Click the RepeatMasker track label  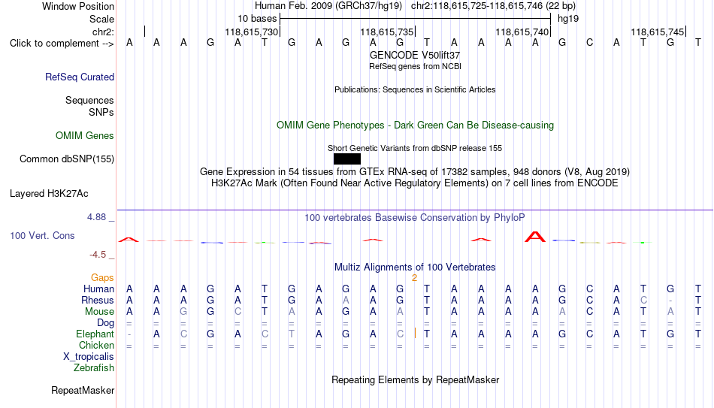tap(83, 390)
